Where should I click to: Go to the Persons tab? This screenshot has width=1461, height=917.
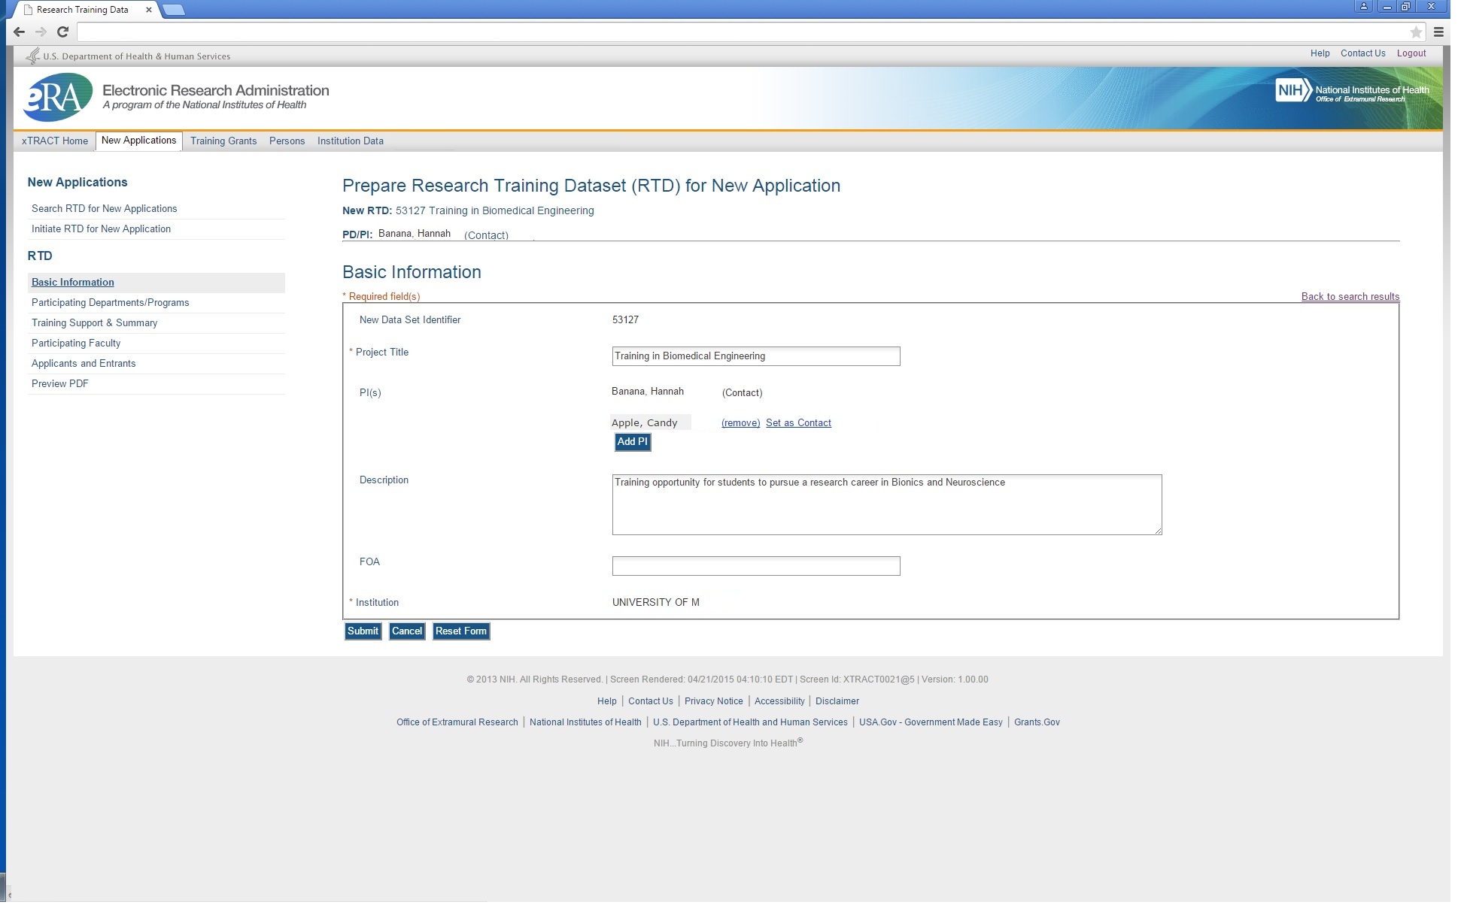[287, 141]
